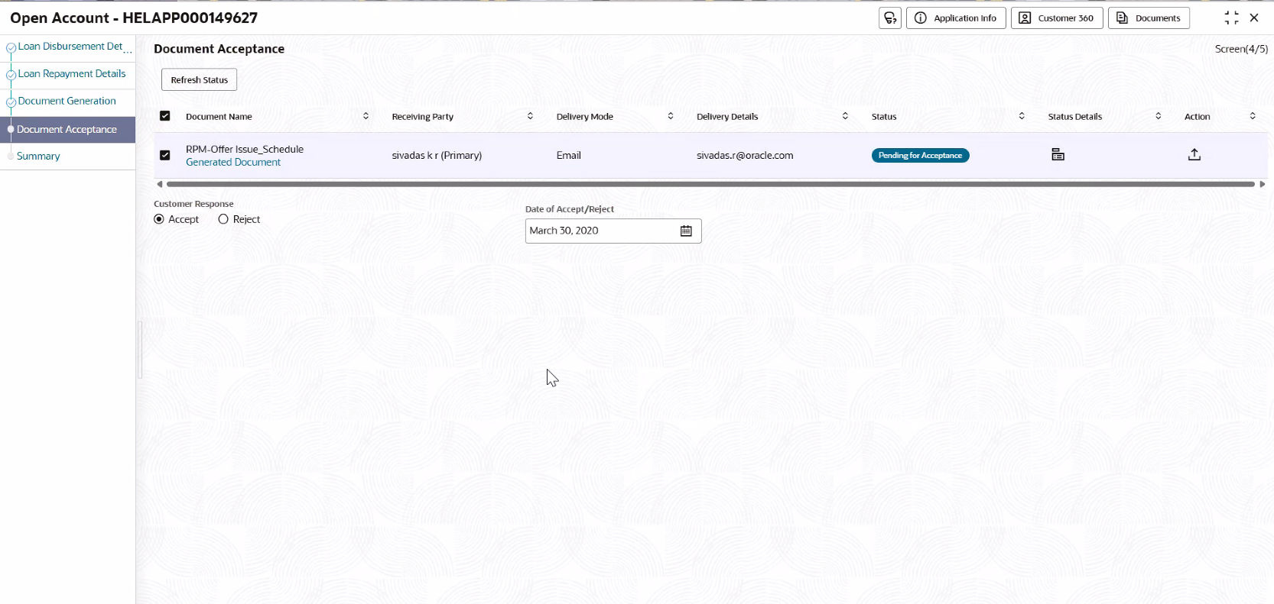Click the Pending for Acceptance status badge

click(x=920, y=156)
